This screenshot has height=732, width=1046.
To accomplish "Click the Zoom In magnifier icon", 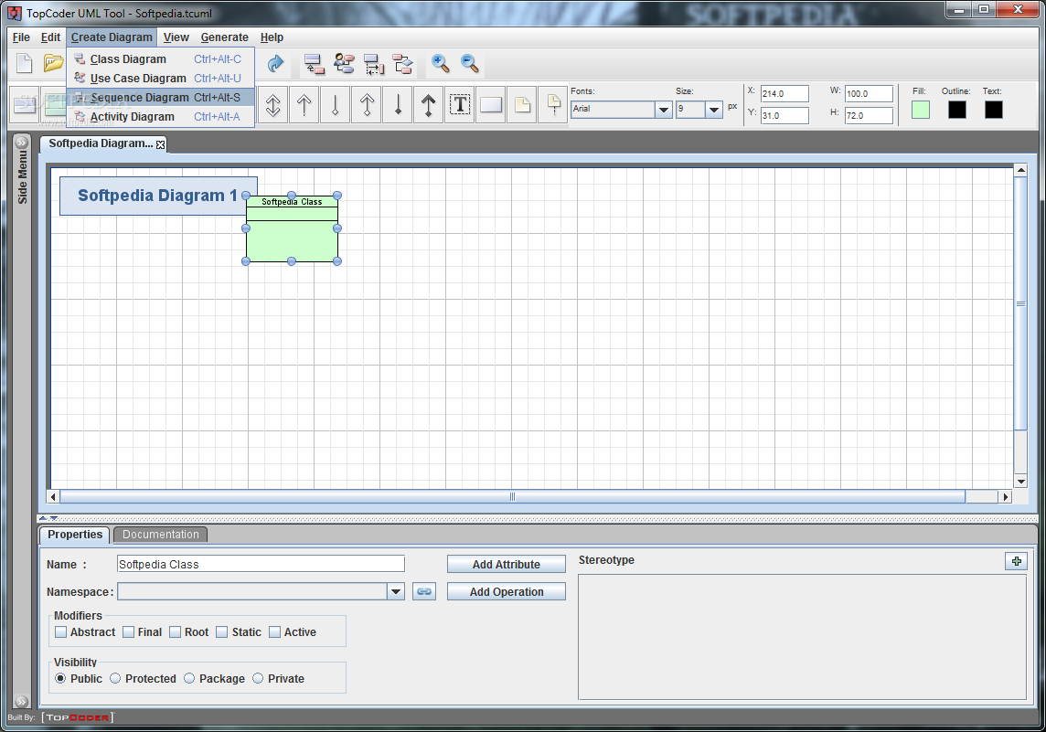I will tap(440, 63).
